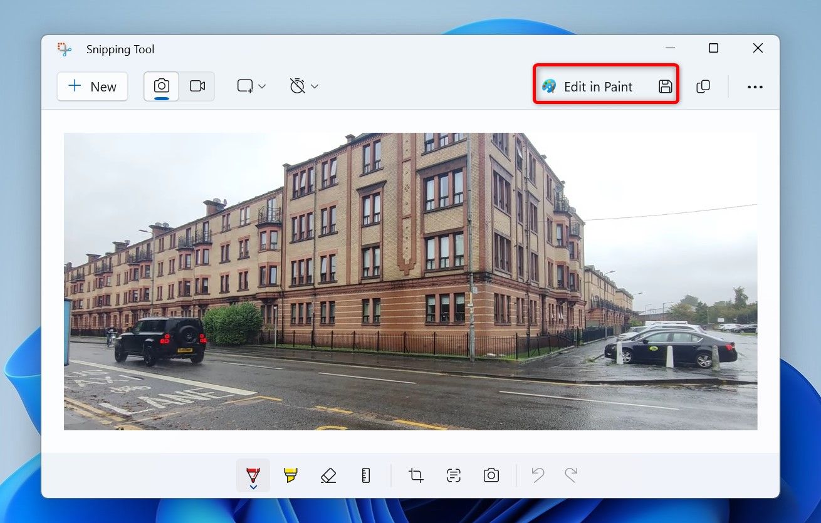
Task: Open the See more three-dots menu
Action: coord(755,86)
